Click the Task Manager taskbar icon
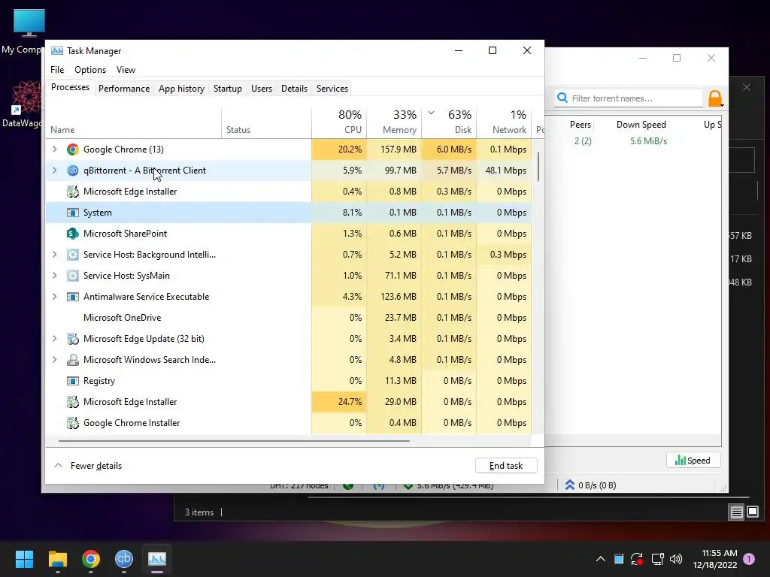Viewport: 770px width, 577px height. (157, 559)
